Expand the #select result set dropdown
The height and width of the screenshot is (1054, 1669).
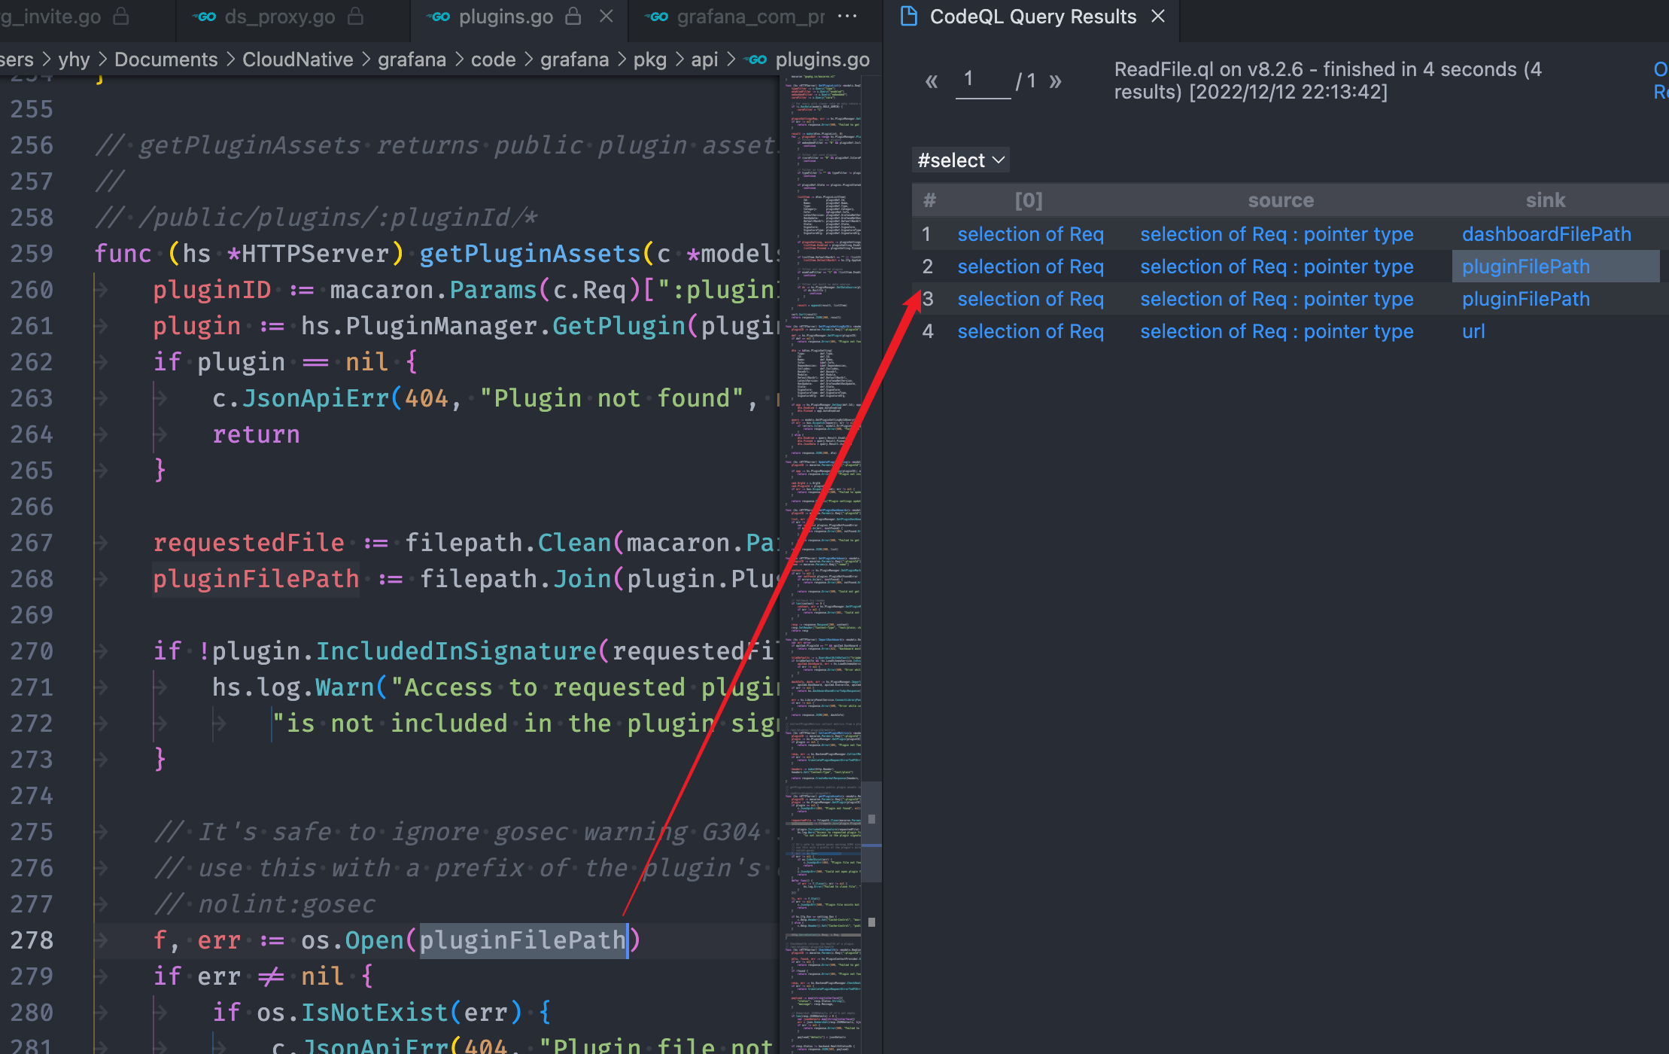pos(961,160)
